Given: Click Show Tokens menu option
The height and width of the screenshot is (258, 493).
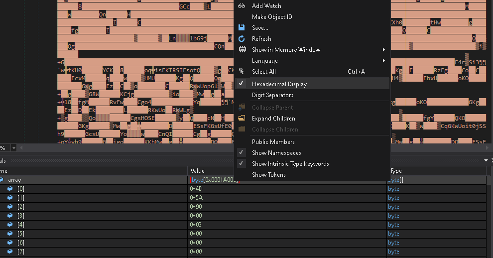Looking at the screenshot, I should 269,175.
